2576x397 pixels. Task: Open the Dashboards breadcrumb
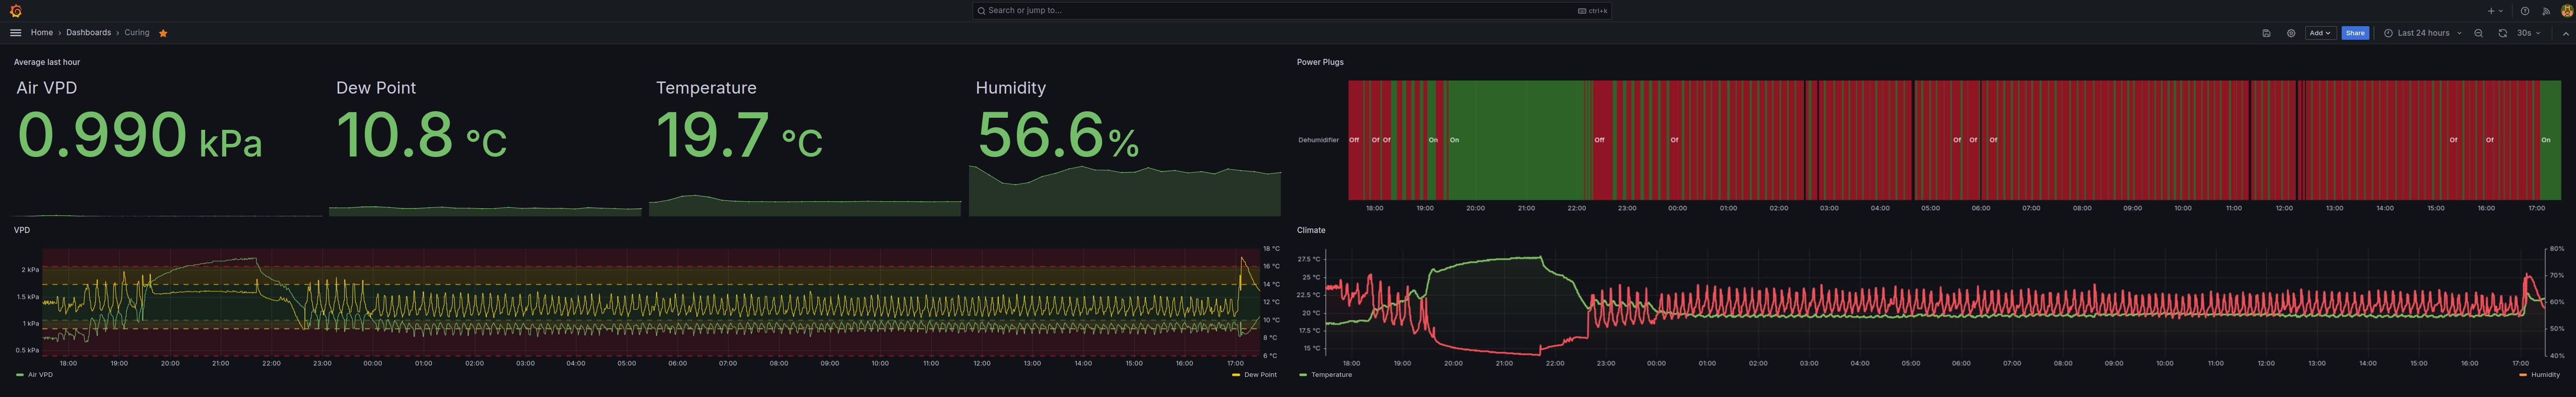point(89,33)
